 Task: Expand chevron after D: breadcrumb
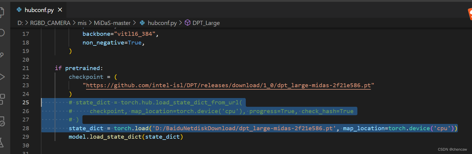pos(26,23)
